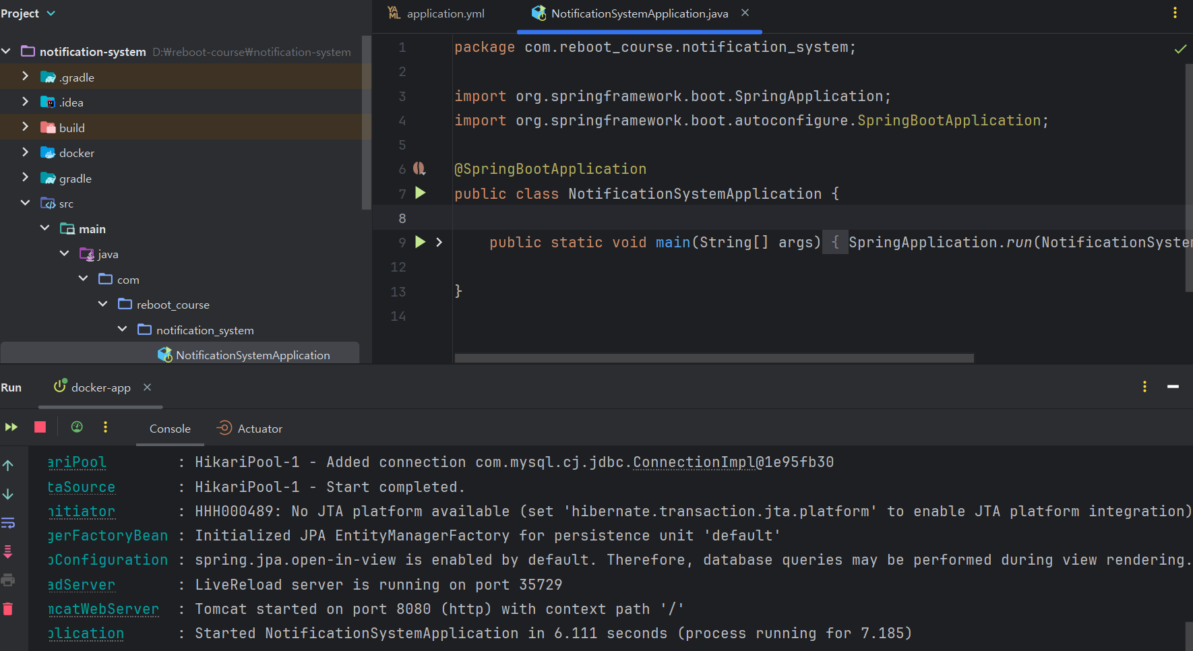Click the project tree vertical scrollbar
Viewport: 1193px width, 651px height.
click(x=367, y=123)
